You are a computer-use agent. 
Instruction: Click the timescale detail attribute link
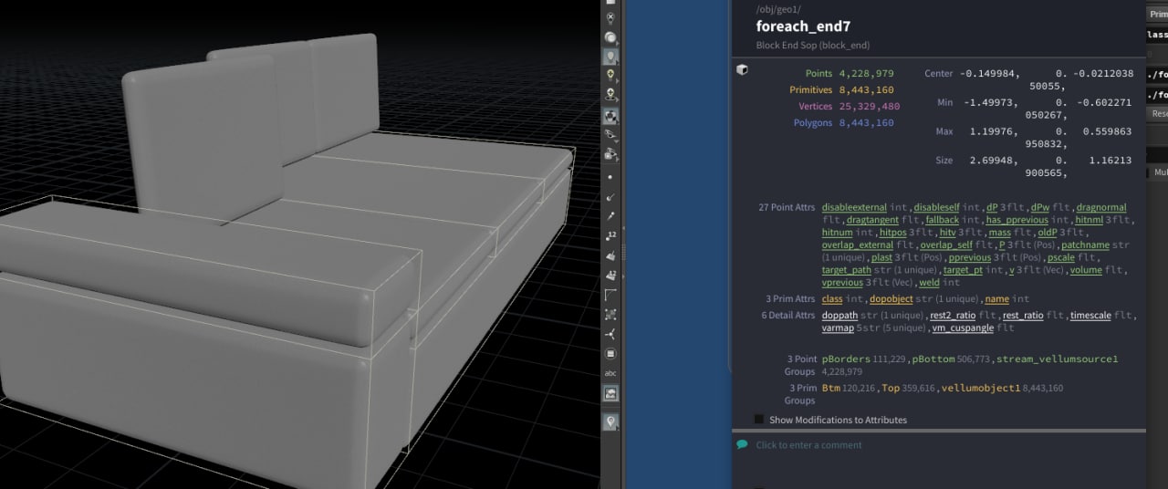tap(1090, 316)
